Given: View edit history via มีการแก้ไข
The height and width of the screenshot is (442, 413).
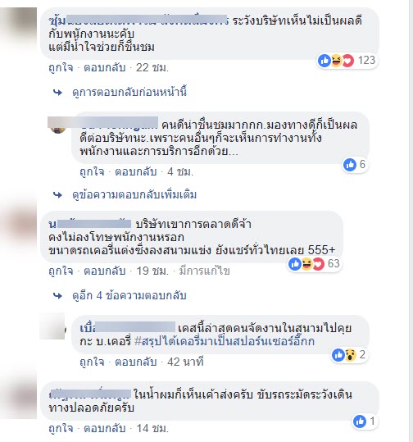Looking at the screenshot, I should coord(205,271).
